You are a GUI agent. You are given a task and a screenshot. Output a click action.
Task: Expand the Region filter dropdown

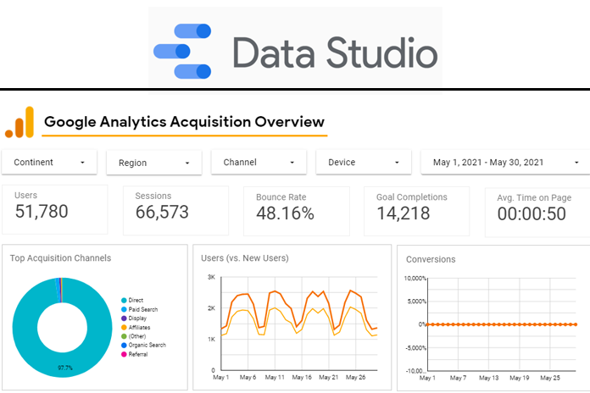click(x=153, y=163)
